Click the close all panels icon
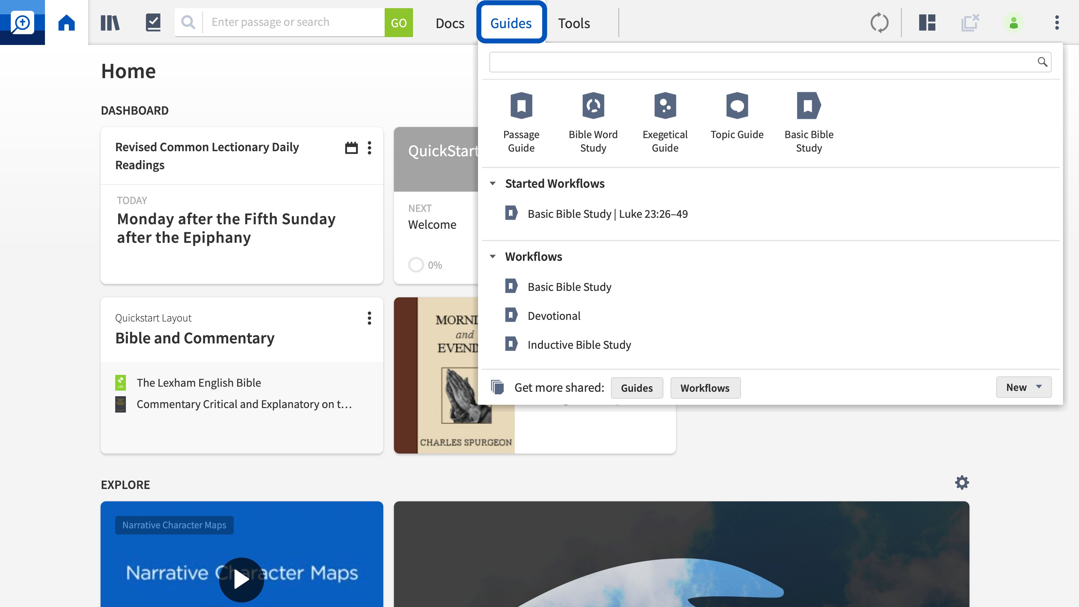The image size is (1079, 607). (x=970, y=22)
